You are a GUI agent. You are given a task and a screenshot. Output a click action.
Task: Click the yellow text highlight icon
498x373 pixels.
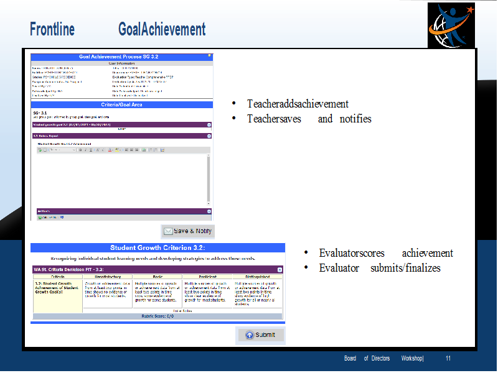pyautogui.click(x=117, y=150)
